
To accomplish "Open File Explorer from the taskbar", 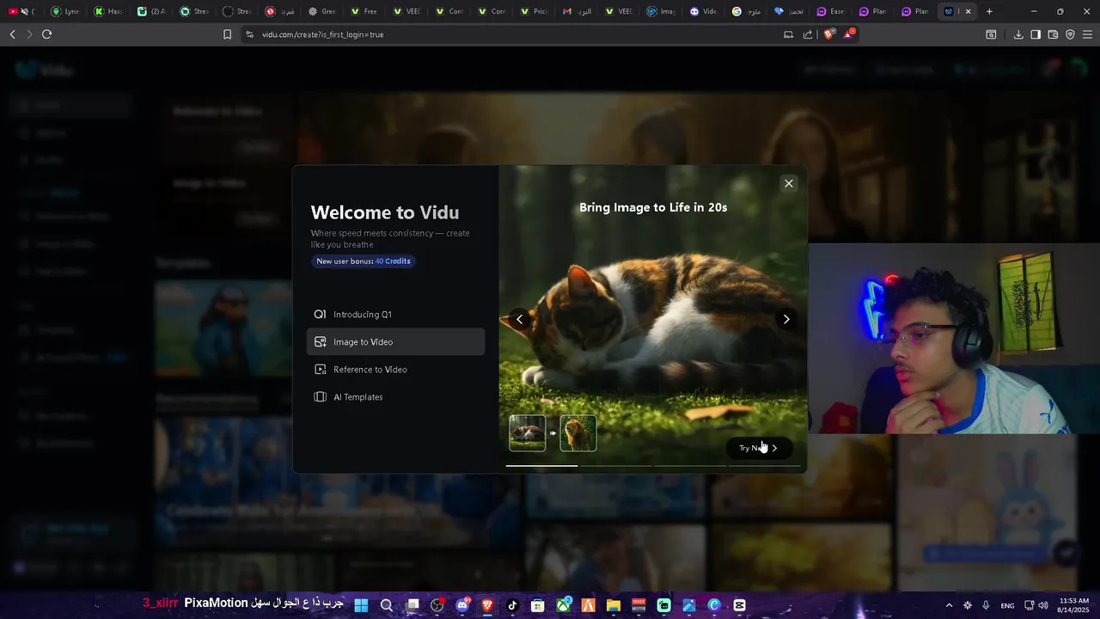I will tap(614, 605).
